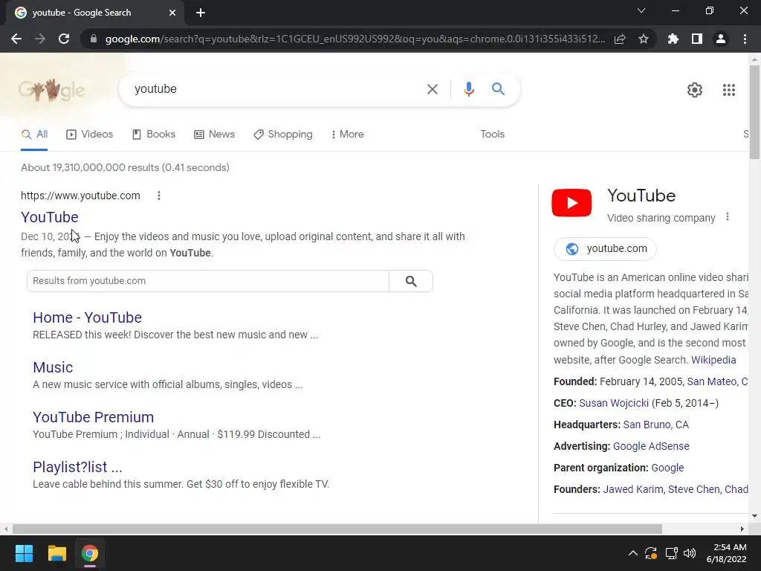Open the San Bruno, CA link
This screenshot has width=761, height=571.
click(655, 425)
